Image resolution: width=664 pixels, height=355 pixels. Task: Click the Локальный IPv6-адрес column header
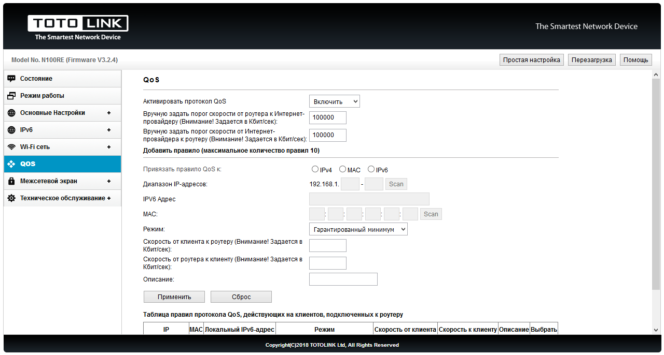click(240, 330)
